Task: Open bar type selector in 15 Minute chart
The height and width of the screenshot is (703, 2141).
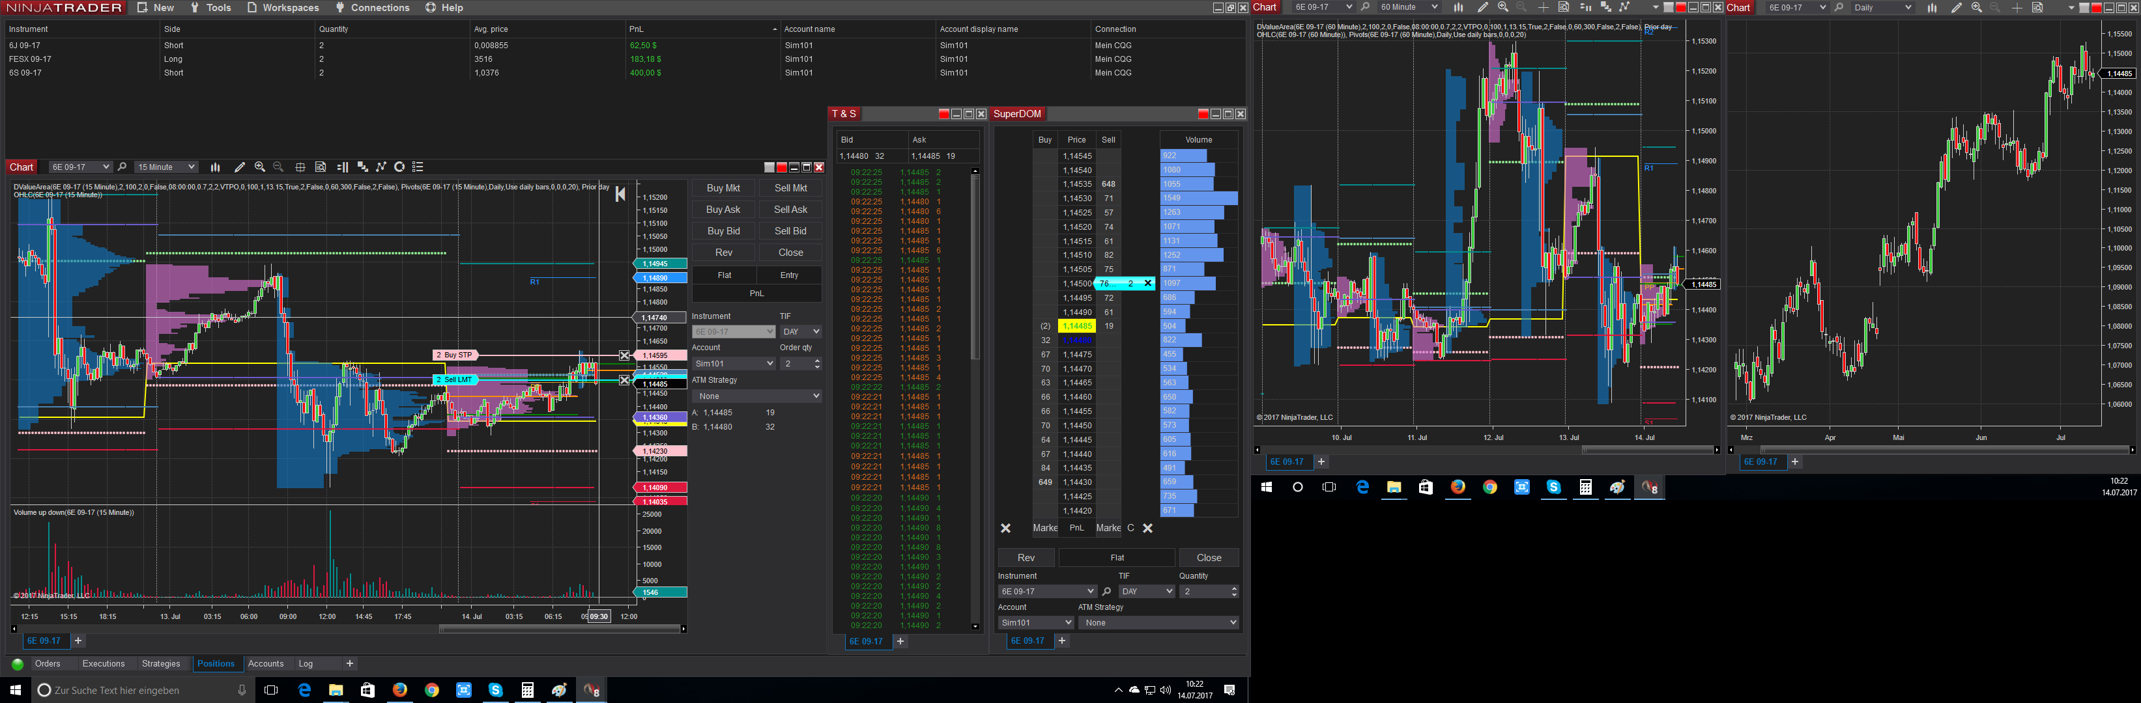Action: click(x=215, y=167)
